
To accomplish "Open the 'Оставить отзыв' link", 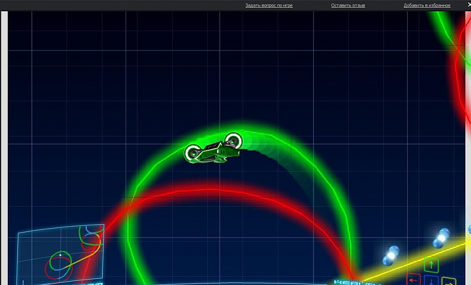I will coord(348,6).
